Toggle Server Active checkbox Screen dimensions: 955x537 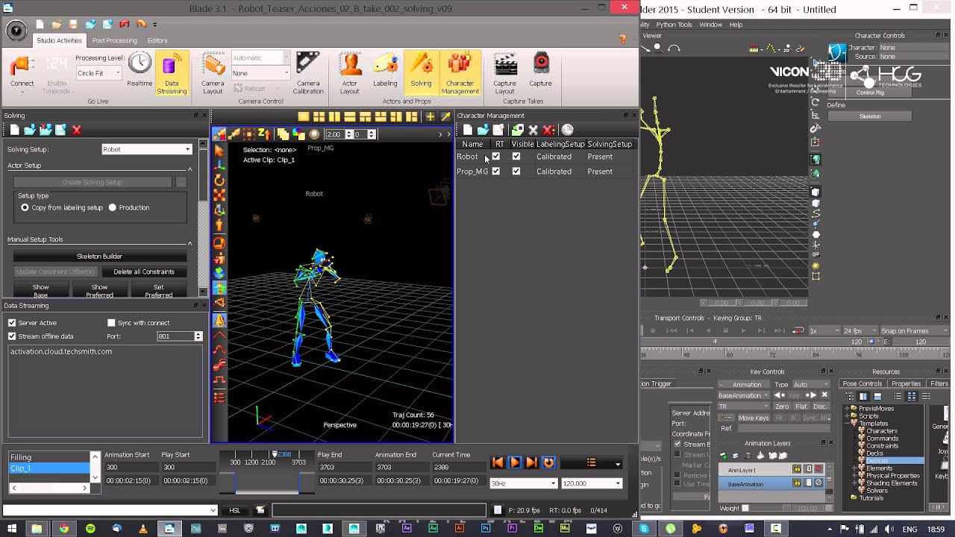[x=12, y=323]
